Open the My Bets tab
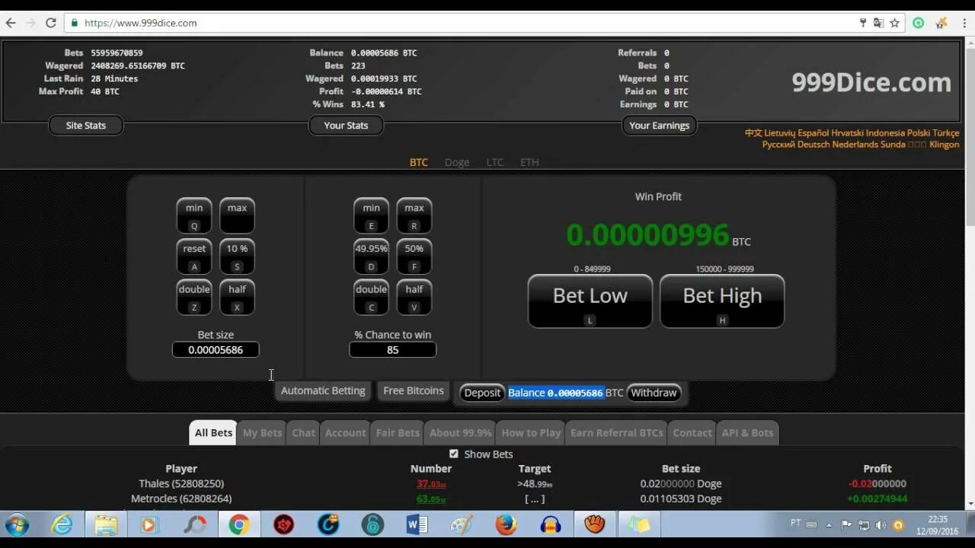 (x=262, y=432)
